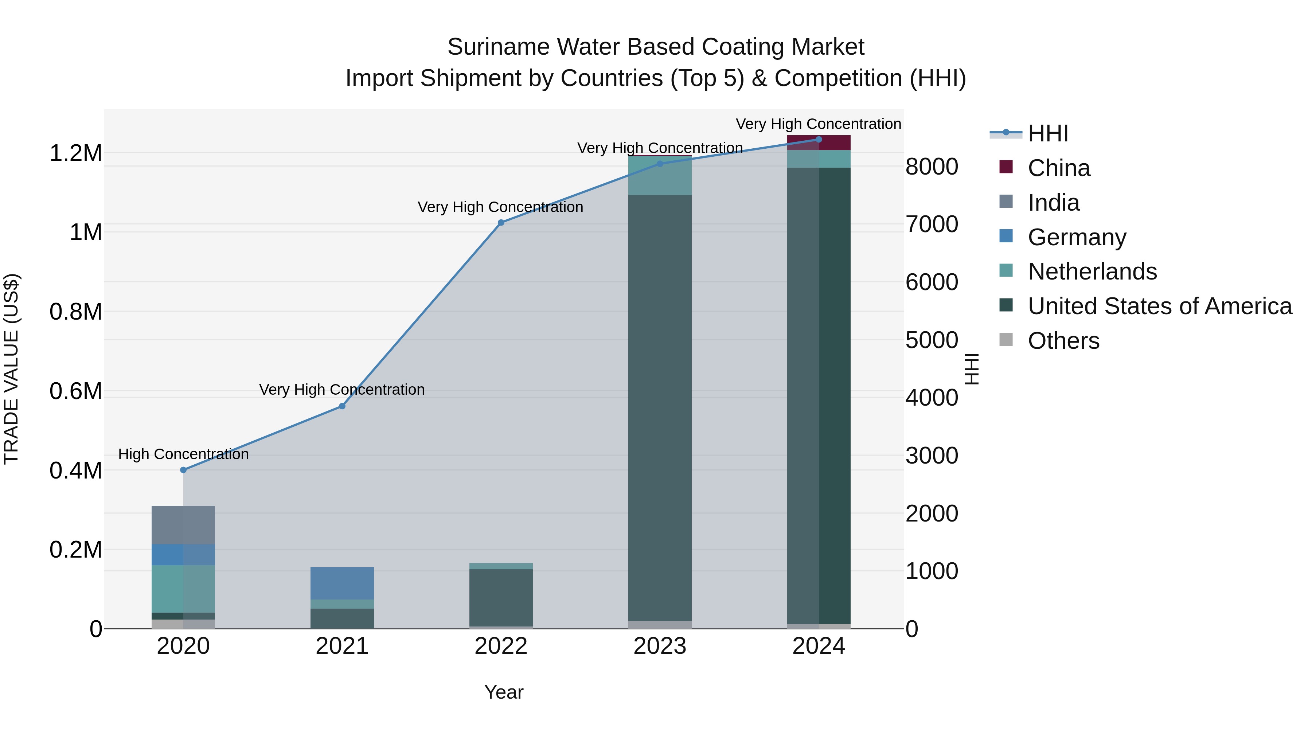The width and height of the screenshot is (1312, 738).
Task: Click the 8000 HHI axis tick label
Action: click(x=932, y=167)
